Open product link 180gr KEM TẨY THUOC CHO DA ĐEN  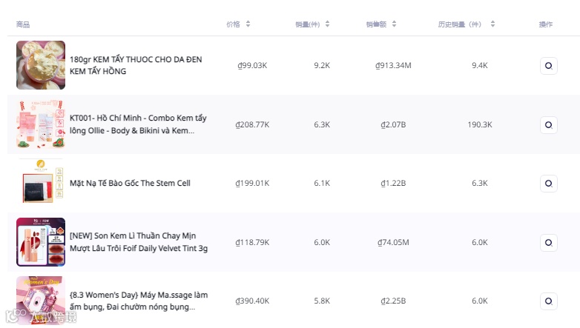pos(136,65)
